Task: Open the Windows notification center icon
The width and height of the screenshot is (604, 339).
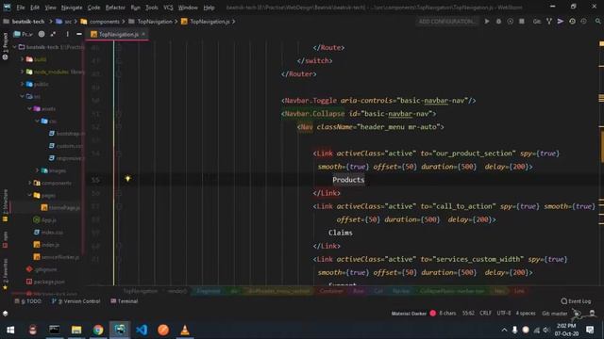Action: pos(590,330)
